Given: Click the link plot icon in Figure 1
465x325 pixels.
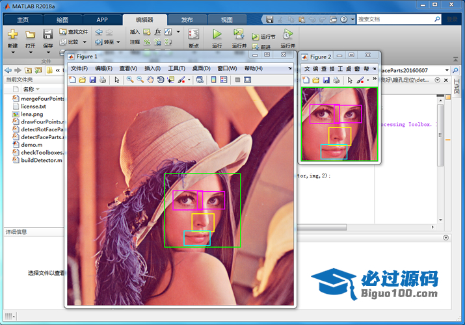Looking at the screenshot, I should [x=200, y=80].
